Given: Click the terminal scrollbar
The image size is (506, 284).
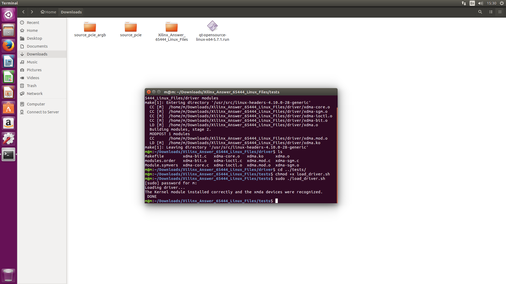Looking at the screenshot, I should (x=337, y=155).
